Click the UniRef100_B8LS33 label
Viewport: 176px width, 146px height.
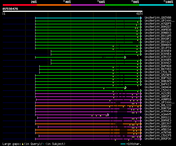click(x=158, y=106)
